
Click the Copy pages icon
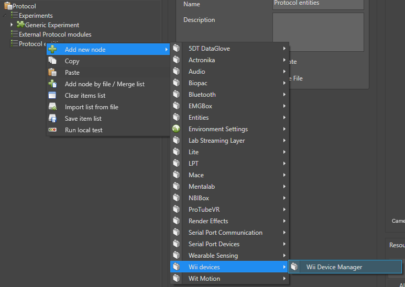pyautogui.click(x=52, y=61)
